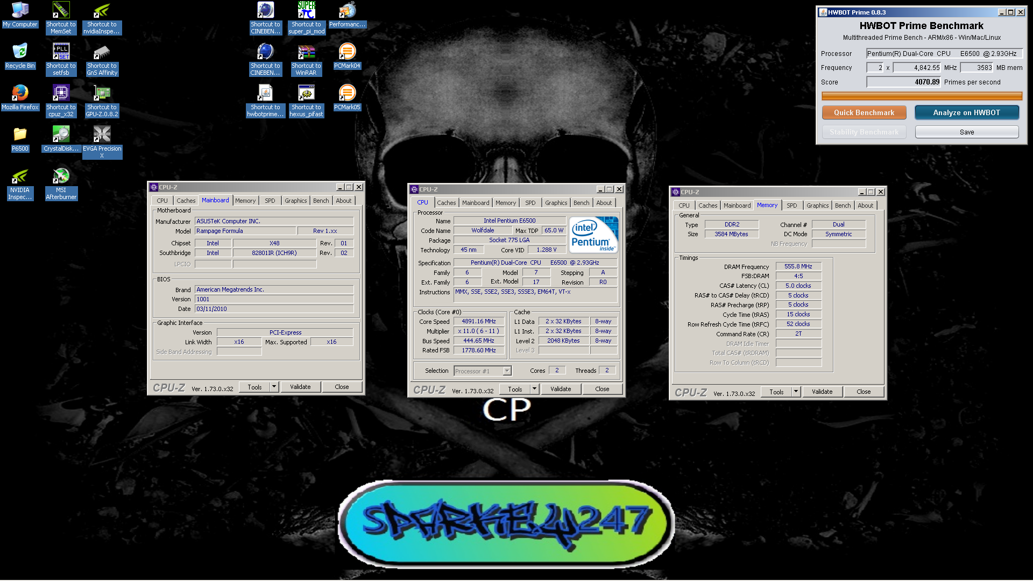Click motherboard model Rampage Formula

click(x=245, y=231)
